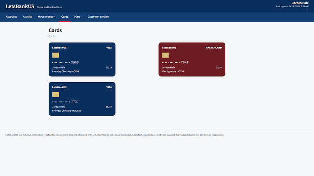Click the chip icon on card 3503
314x176 pixels.
coord(56,55)
